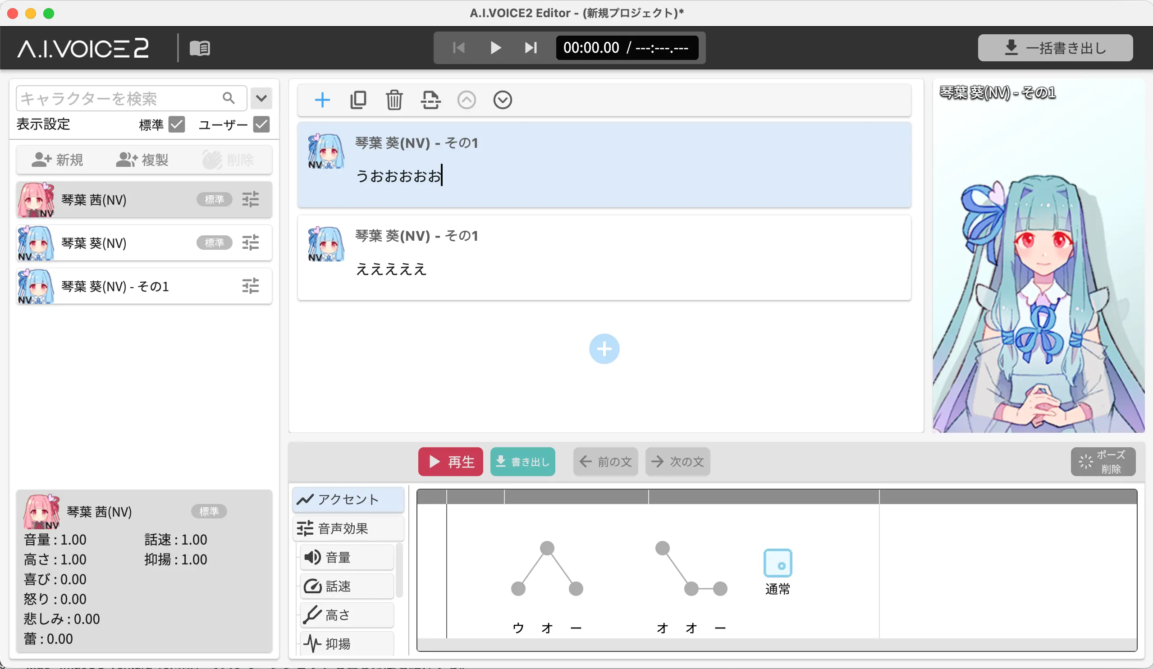This screenshot has width=1153, height=669.
Task: Click 話速 : 1.00 in character info
Action: click(176, 540)
